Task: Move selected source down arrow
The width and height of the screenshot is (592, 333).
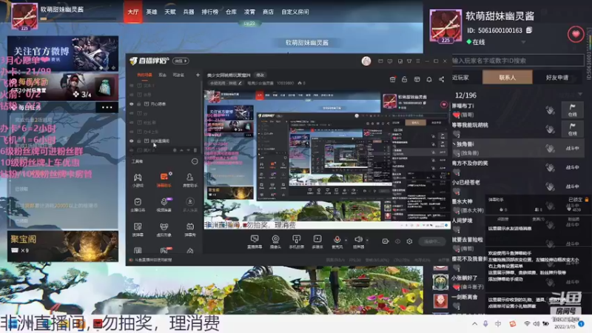Action: click(189, 150)
